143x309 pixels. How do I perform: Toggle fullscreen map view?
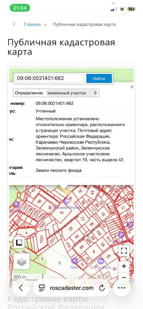(x=124, y=251)
